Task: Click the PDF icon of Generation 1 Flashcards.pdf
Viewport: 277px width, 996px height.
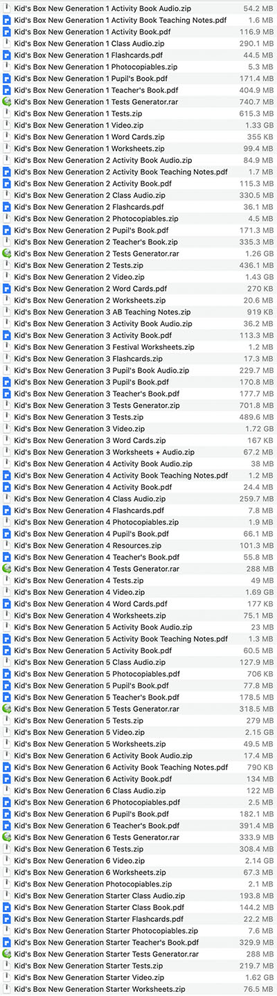Action: click(x=6, y=55)
